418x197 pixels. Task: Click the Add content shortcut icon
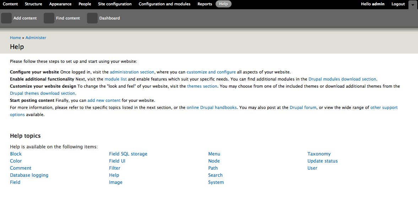coord(6,18)
